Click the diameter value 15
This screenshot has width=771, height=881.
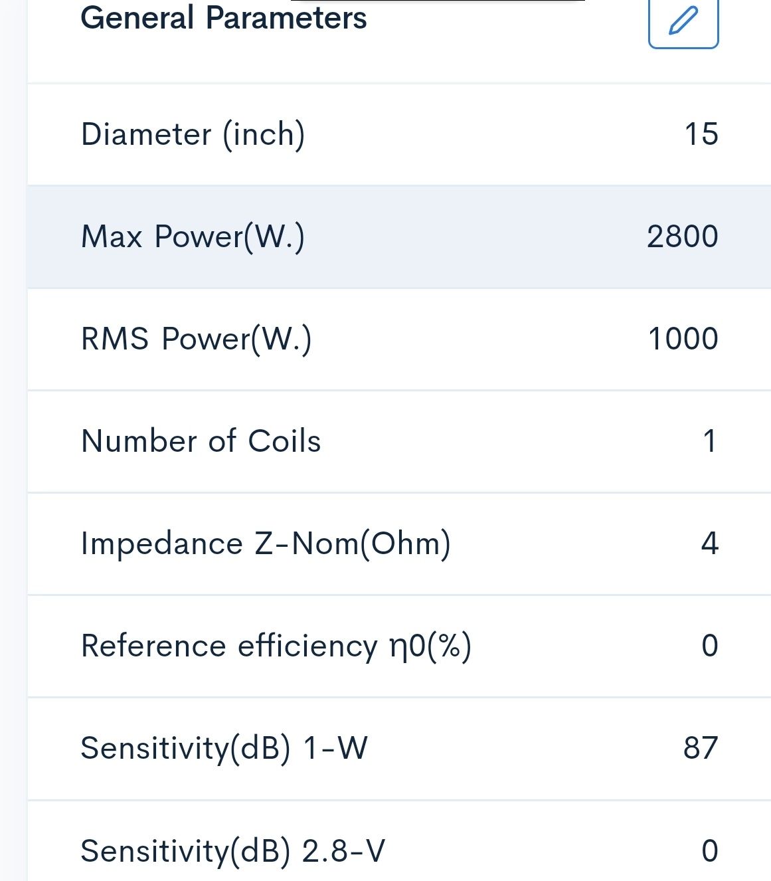point(701,134)
